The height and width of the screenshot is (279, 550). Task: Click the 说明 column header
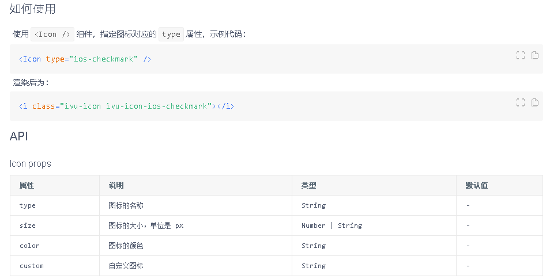[116, 185]
